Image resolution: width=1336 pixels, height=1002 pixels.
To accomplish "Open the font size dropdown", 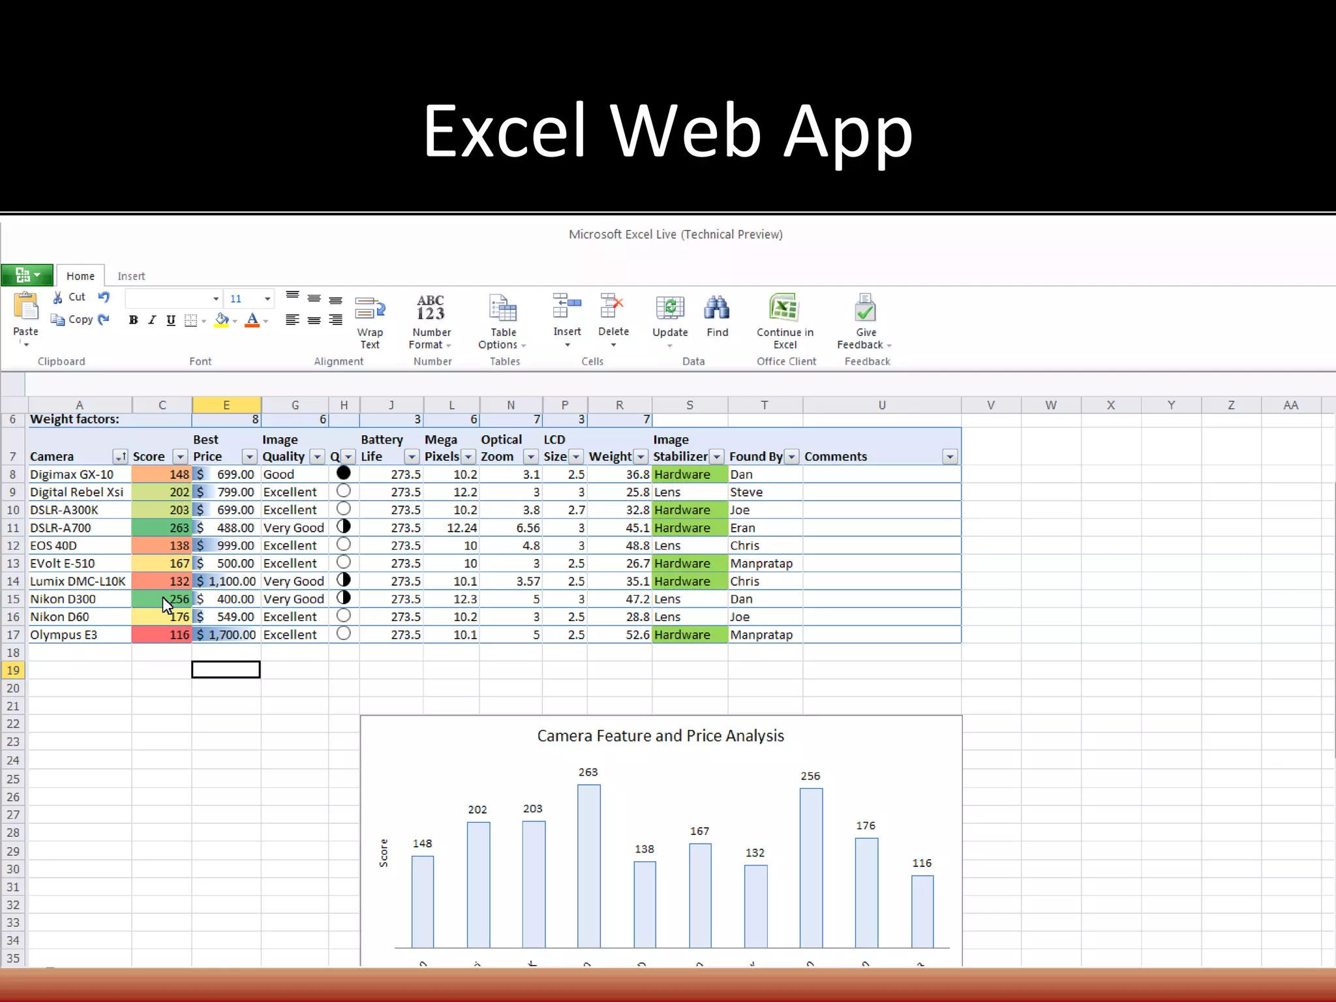I will (267, 299).
